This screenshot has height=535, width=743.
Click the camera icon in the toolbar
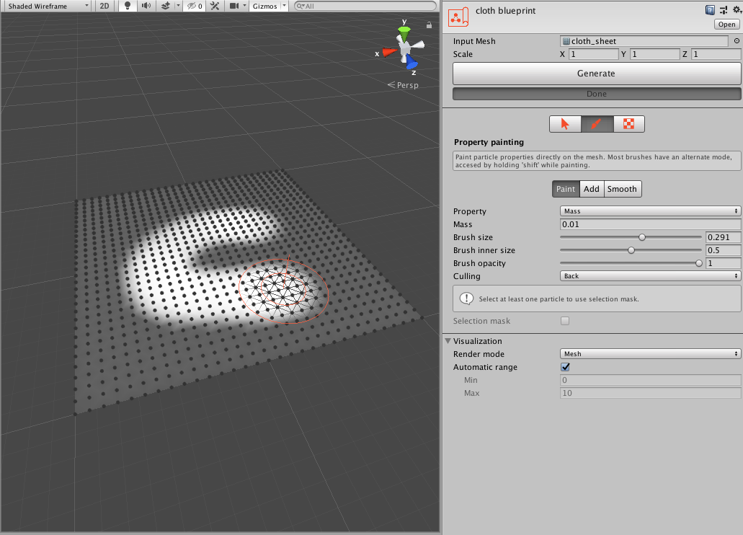pos(237,6)
